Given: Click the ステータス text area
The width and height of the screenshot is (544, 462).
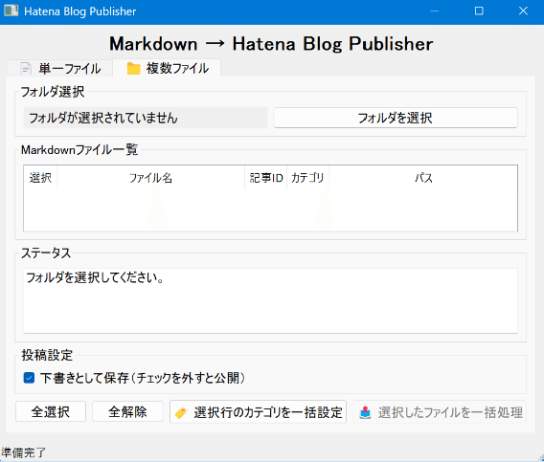Looking at the screenshot, I should coord(271,301).
